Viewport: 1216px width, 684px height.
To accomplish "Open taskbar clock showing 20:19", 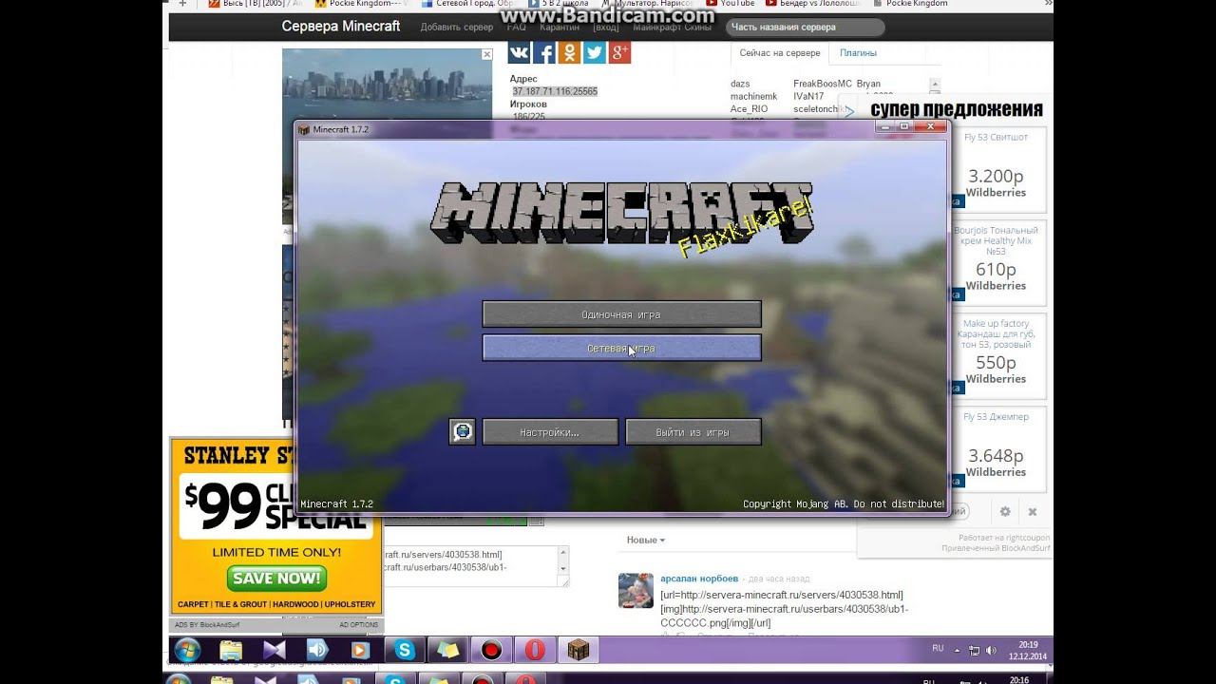I will [1029, 650].
